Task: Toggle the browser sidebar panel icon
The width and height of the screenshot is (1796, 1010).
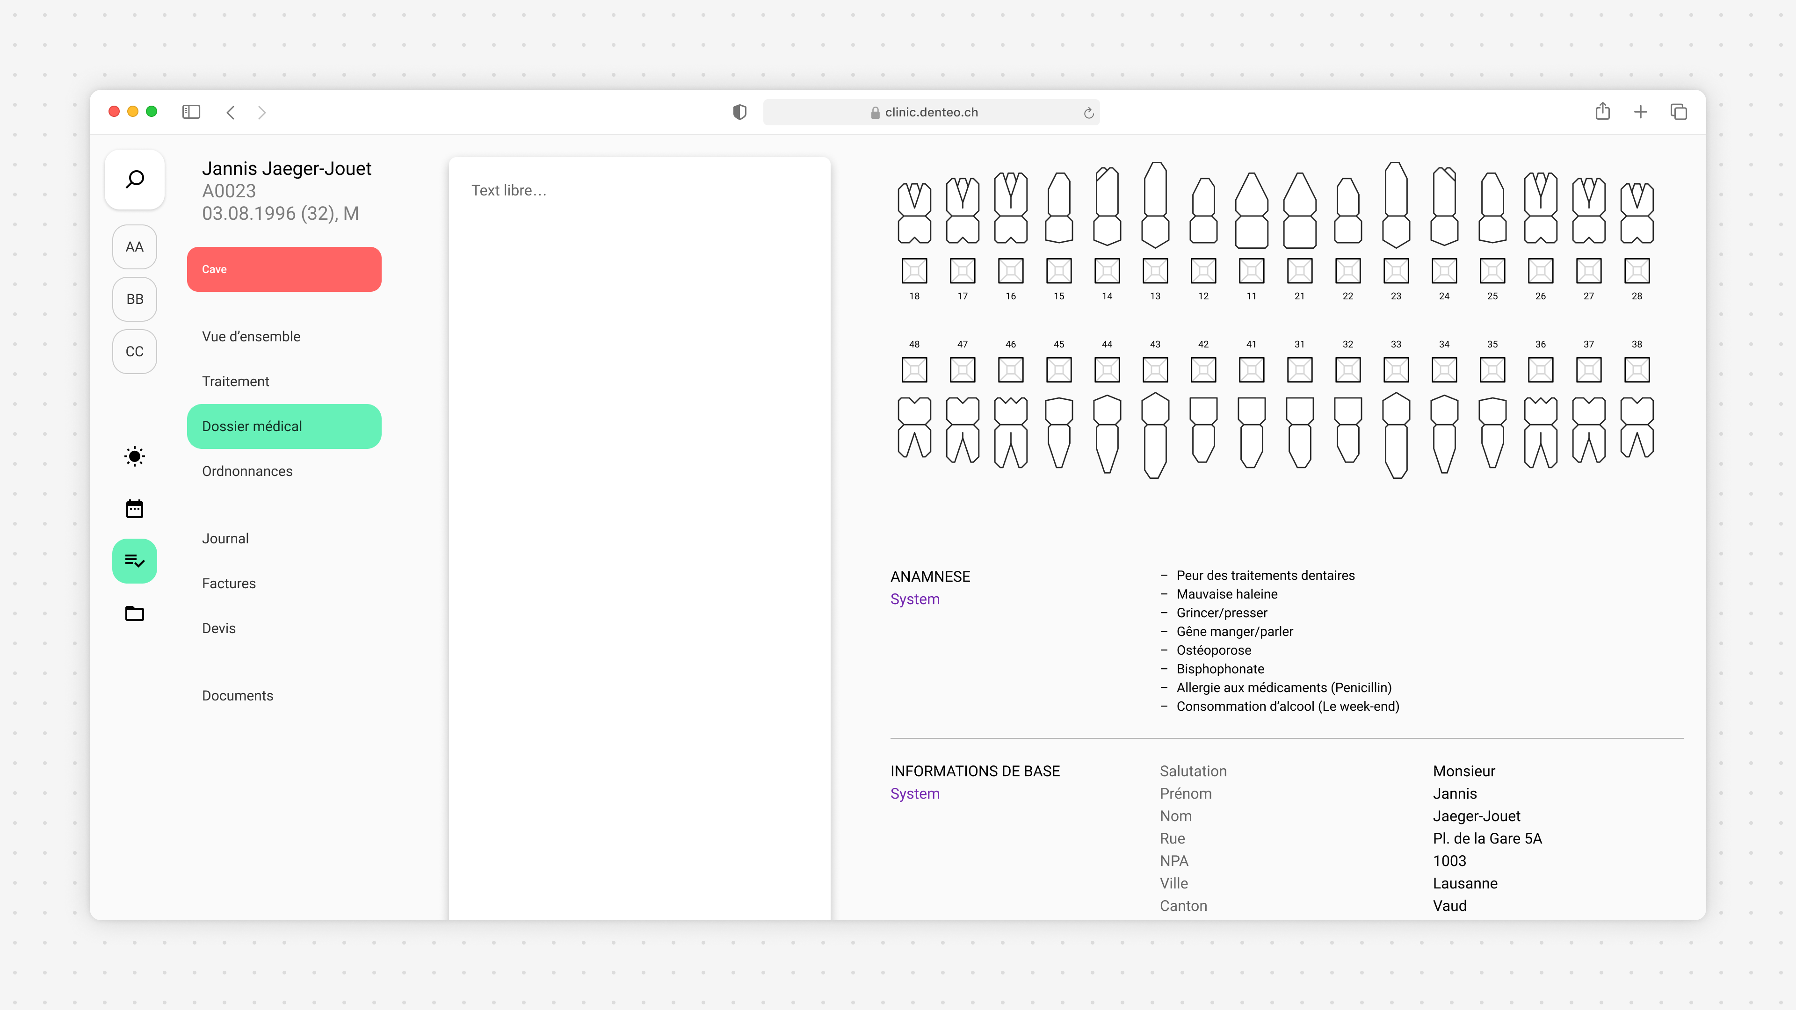Action: coord(191,112)
